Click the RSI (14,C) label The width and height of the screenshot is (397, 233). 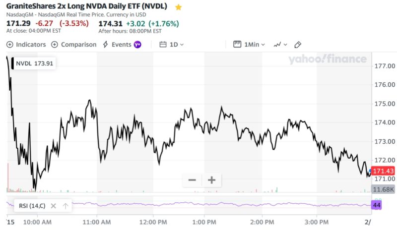pyautogui.click(x=31, y=206)
